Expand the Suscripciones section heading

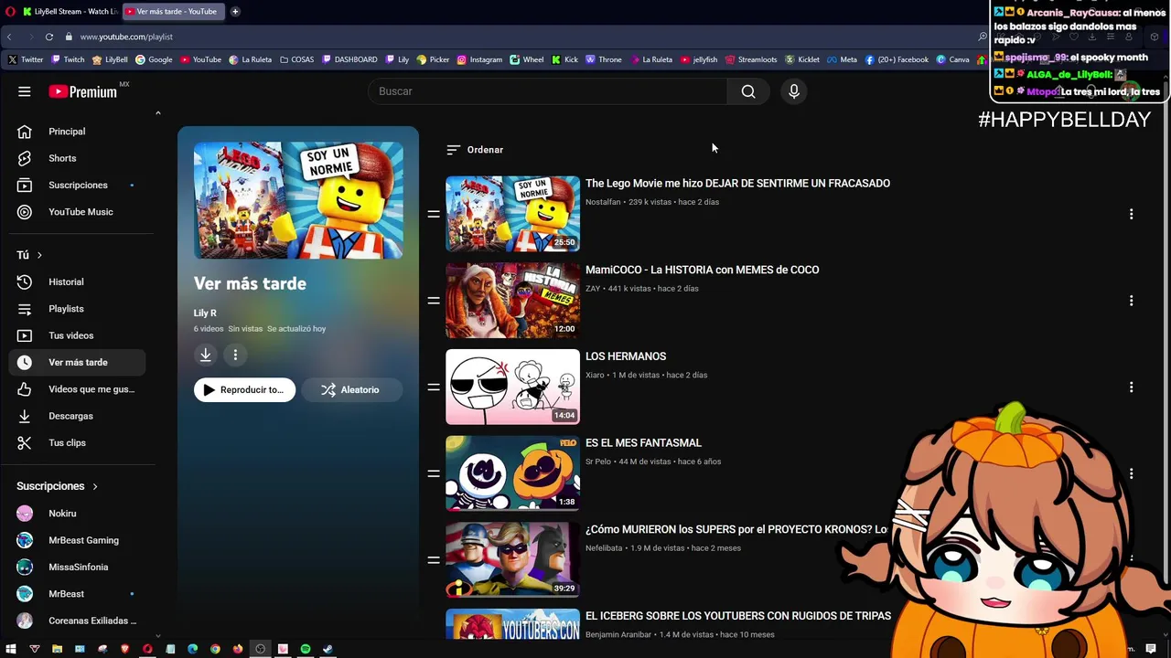(57, 486)
